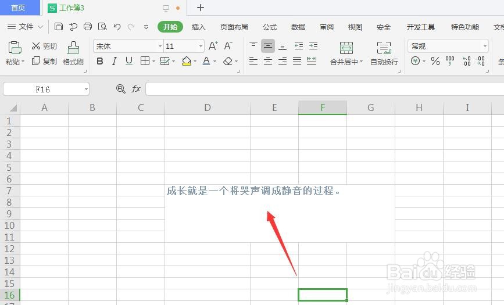Apply font color A icon
Viewport: 504px width, 305px height.
pyautogui.click(x=206, y=61)
